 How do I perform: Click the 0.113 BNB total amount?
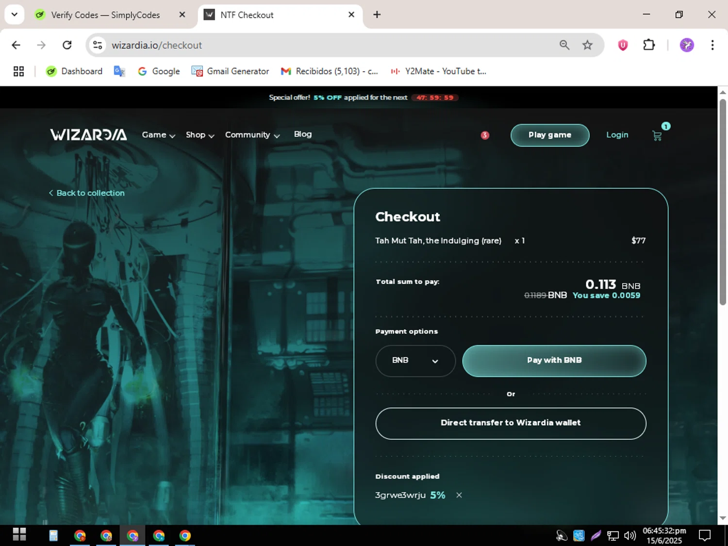pos(613,284)
